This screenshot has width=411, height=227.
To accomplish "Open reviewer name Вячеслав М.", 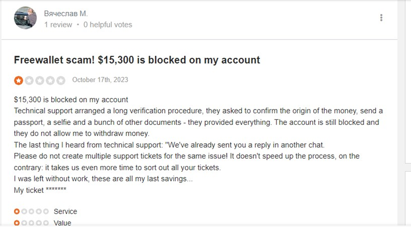I will pyautogui.click(x=66, y=14).
